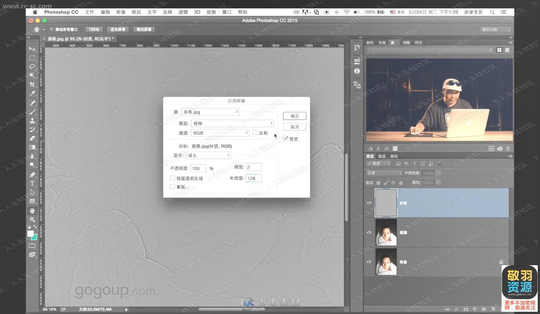540x314 pixels.
Task: Click the 补偿值 offset input field
Action: 254,178
